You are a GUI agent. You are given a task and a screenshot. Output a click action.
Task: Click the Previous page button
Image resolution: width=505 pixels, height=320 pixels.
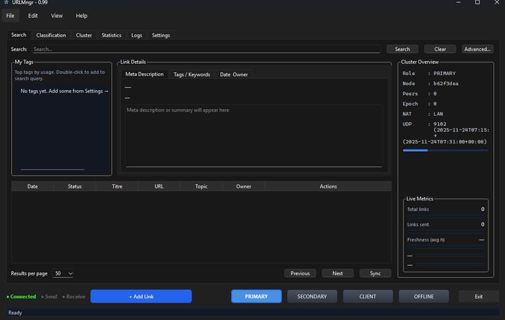[300, 273]
